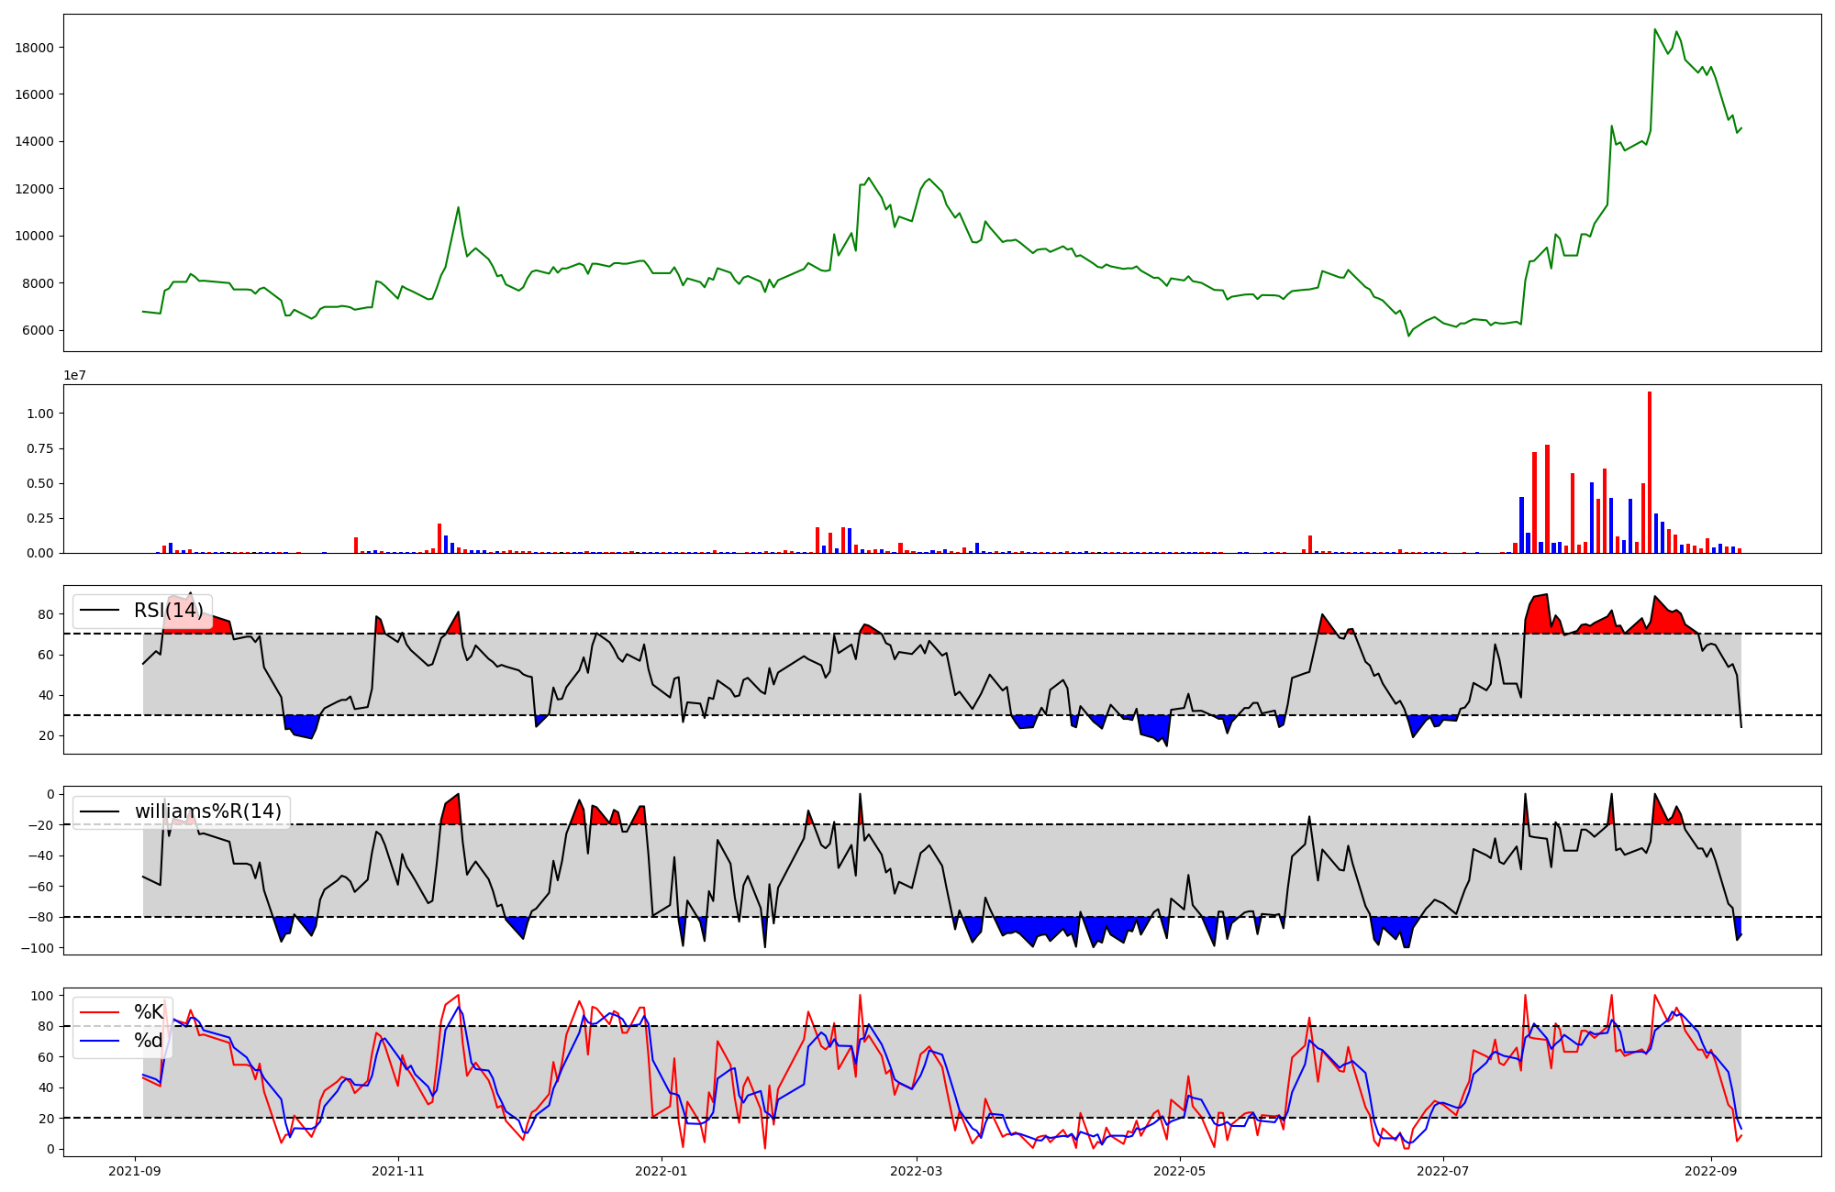The image size is (1835, 1192).
Task: Click the 18000 price axis tick label
Action: click(35, 48)
